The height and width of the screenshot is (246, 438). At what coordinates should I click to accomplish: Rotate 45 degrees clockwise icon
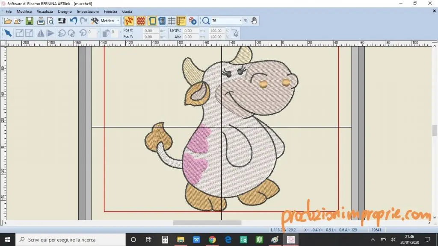[x=71, y=33]
